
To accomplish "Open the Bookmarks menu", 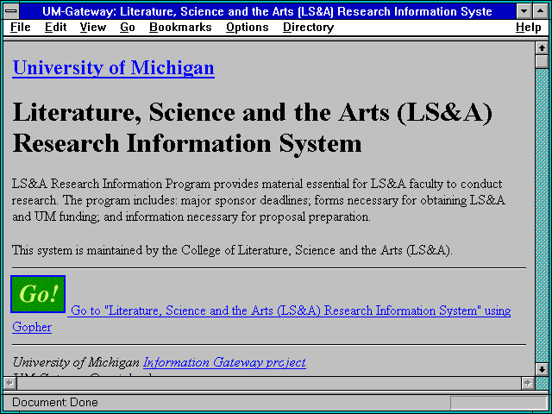I will coord(180,28).
